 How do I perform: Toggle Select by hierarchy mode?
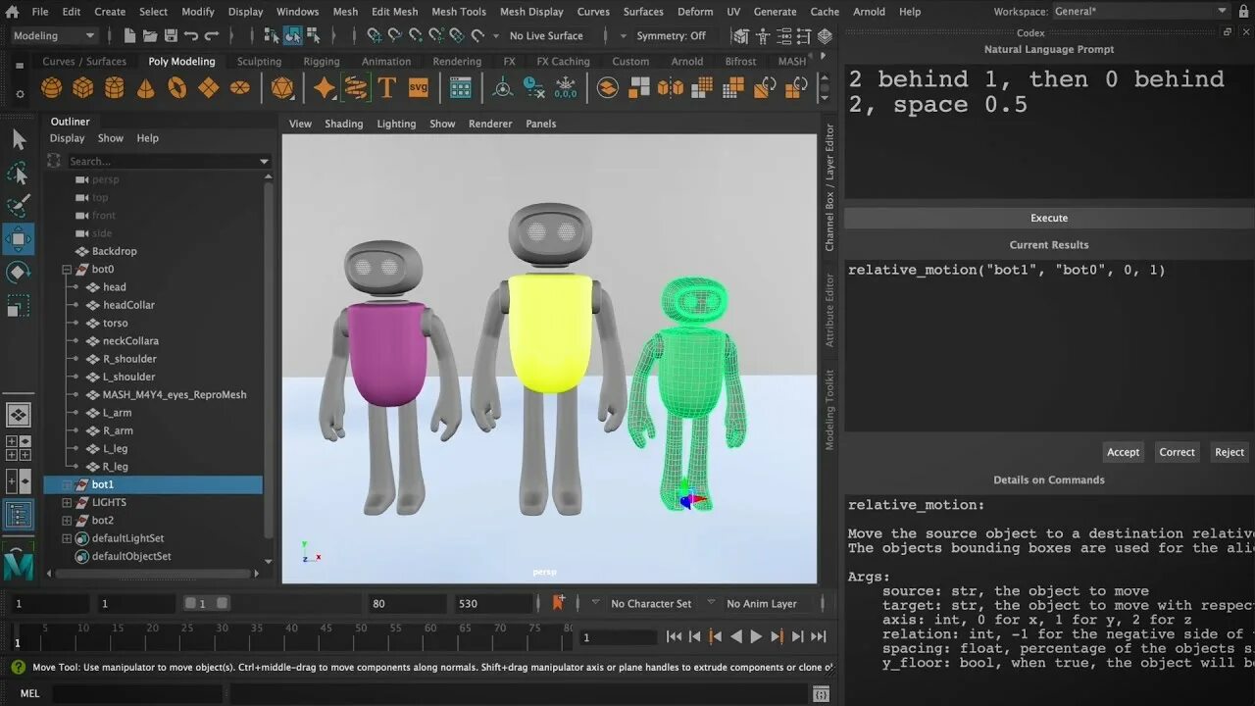273,35
